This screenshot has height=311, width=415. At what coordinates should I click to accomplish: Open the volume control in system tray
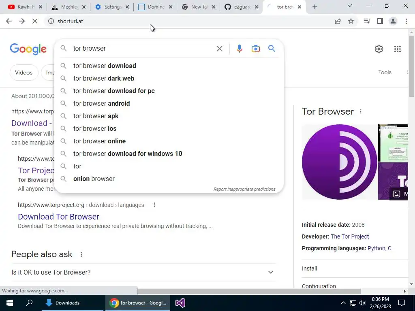[362, 303]
